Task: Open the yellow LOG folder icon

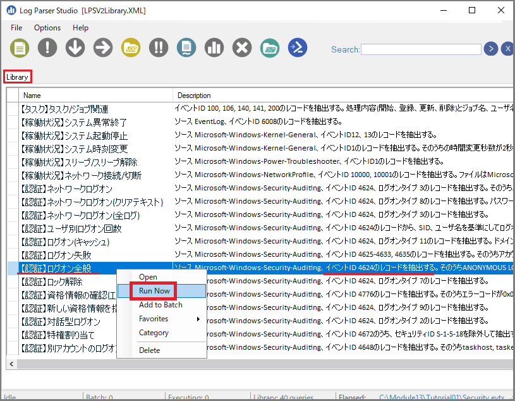Action: pos(131,48)
